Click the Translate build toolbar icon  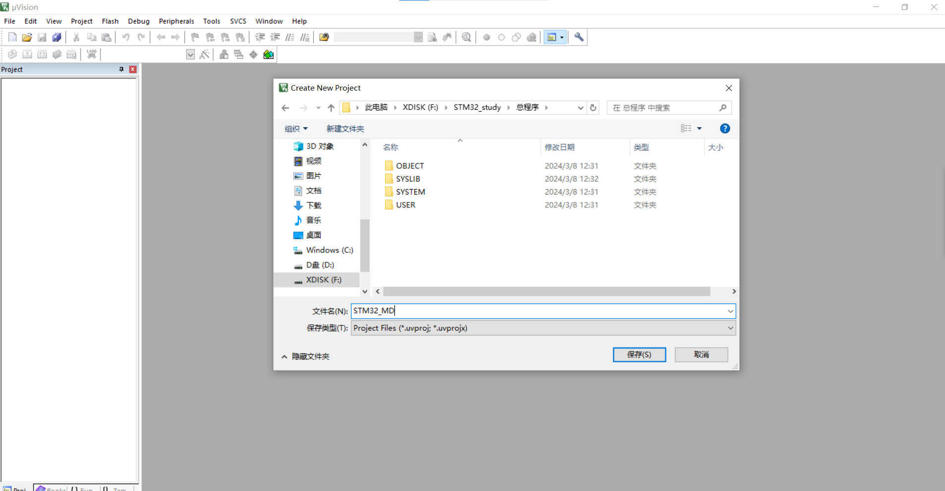point(12,54)
